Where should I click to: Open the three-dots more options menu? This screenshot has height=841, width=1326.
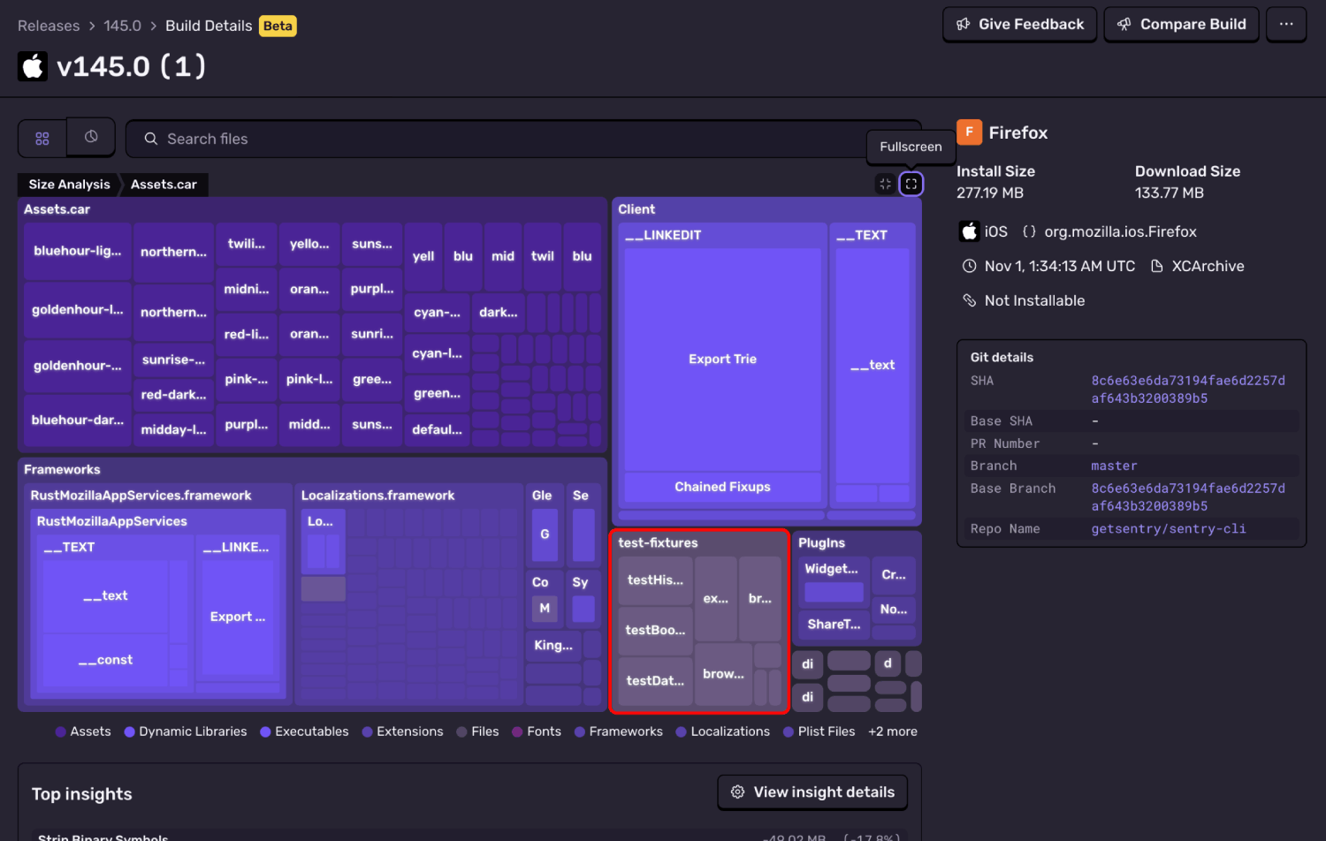(x=1286, y=25)
